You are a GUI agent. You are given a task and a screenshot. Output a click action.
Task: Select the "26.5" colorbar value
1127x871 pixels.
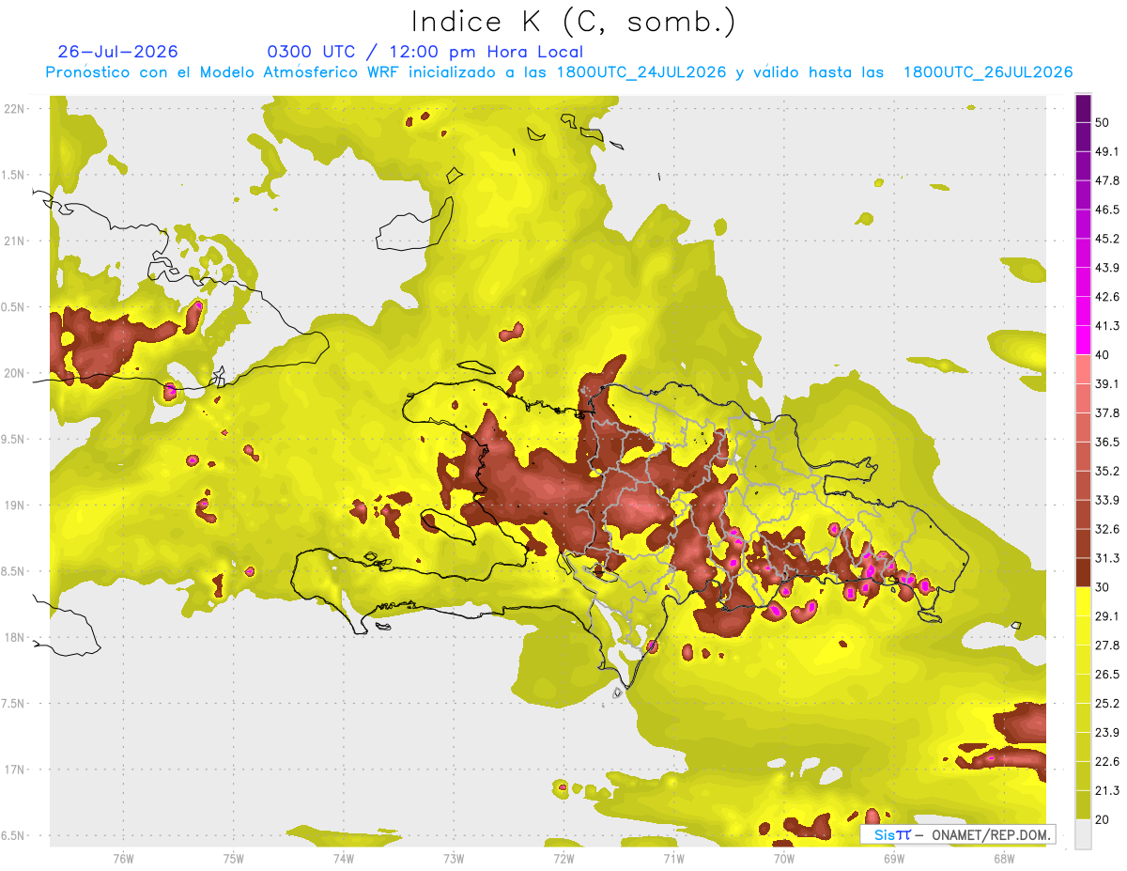[1107, 674]
